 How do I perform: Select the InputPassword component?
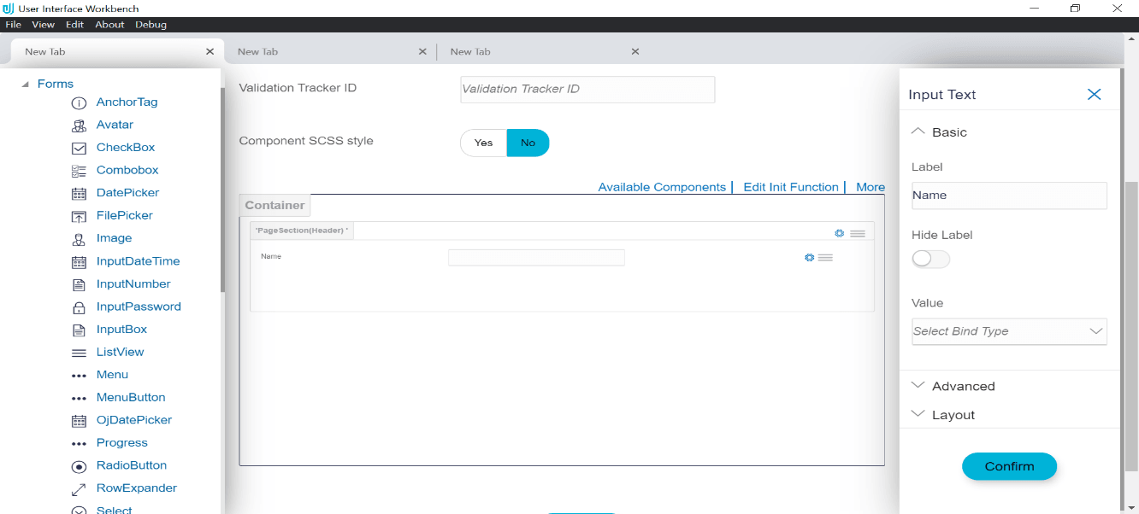pyautogui.click(x=139, y=307)
